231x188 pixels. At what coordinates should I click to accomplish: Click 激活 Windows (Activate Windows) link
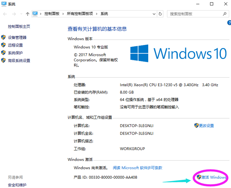point(214,177)
